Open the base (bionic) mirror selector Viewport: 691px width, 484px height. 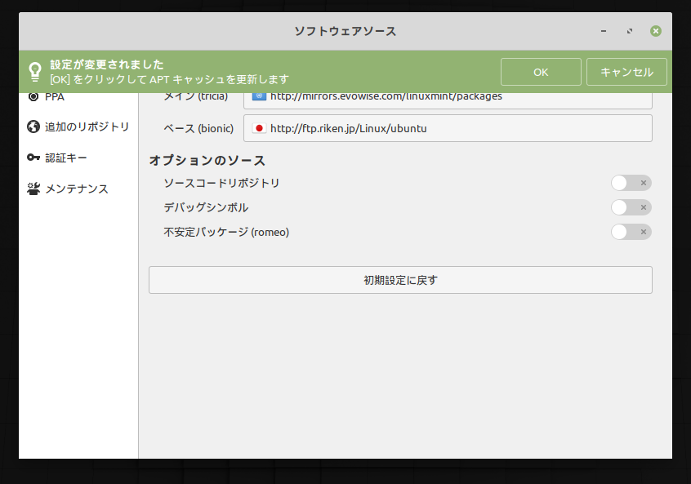pyautogui.click(x=448, y=128)
